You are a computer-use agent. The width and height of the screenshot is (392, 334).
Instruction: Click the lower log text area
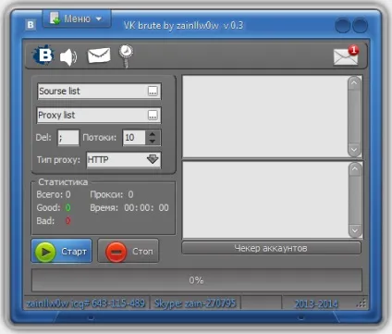(x=265, y=200)
